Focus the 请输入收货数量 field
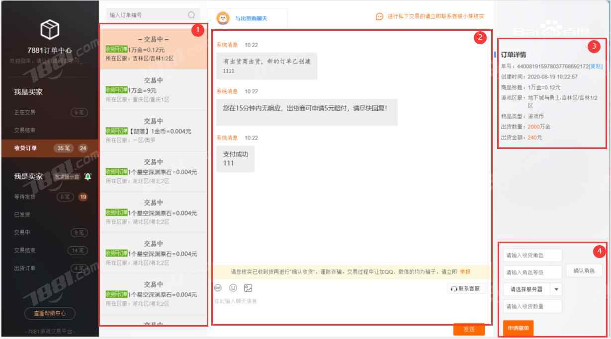The width and height of the screenshot is (611, 339). [x=532, y=306]
